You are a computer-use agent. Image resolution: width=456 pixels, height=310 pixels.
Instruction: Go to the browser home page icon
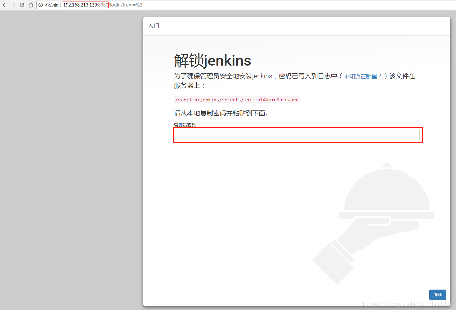click(31, 5)
